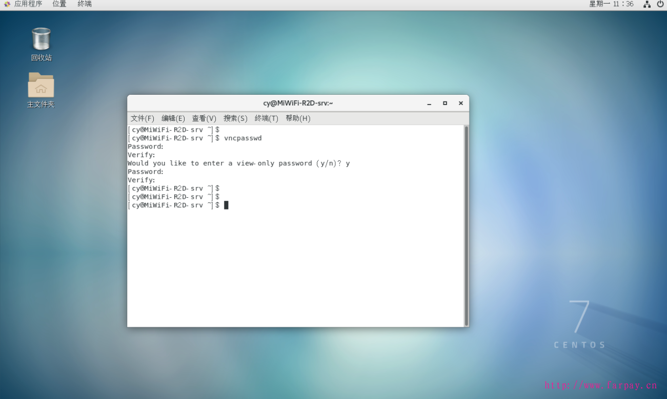Expand the 搜索(S) search menu
Viewport: 667px width, 399px height.
click(235, 118)
